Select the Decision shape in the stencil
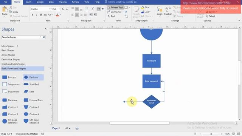The height and width of the screenshot is (136, 242). click(x=33, y=77)
